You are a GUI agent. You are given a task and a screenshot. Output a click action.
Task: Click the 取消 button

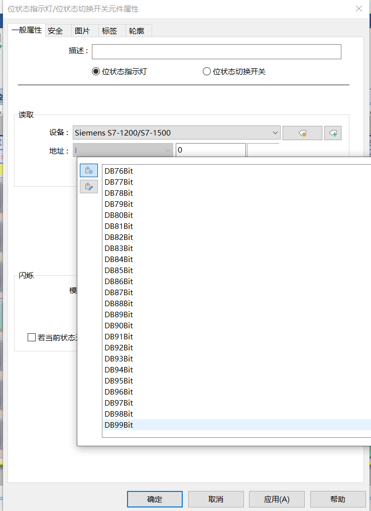click(216, 499)
